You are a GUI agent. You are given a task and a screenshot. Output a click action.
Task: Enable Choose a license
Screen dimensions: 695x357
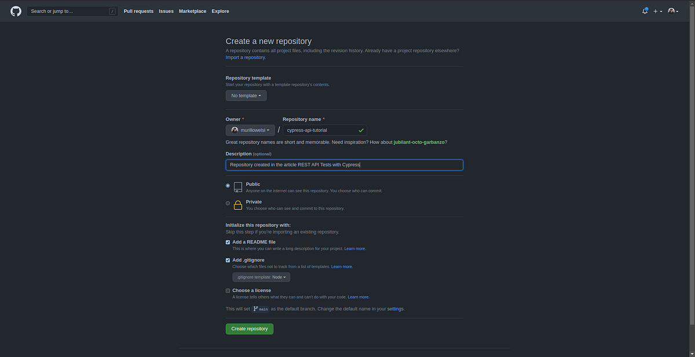tap(228, 290)
